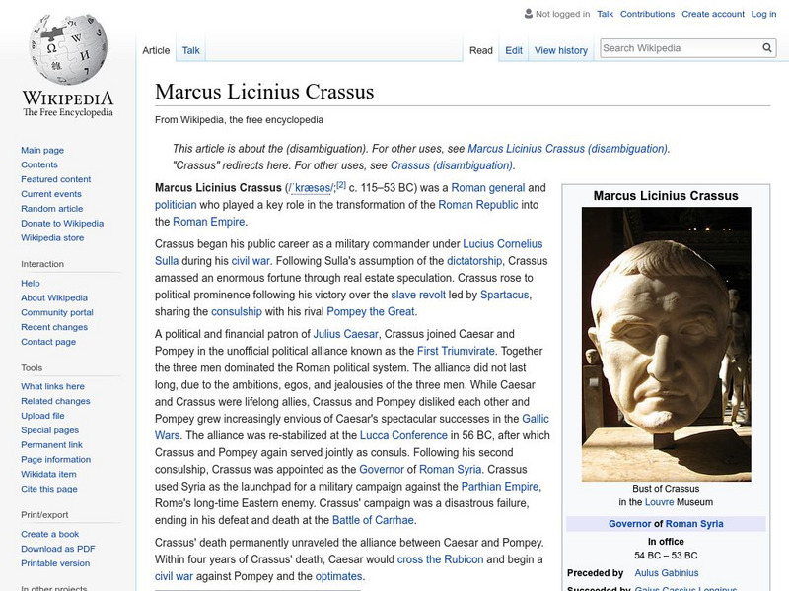
Task: Open About Wikipedia
Action: (54, 297)
